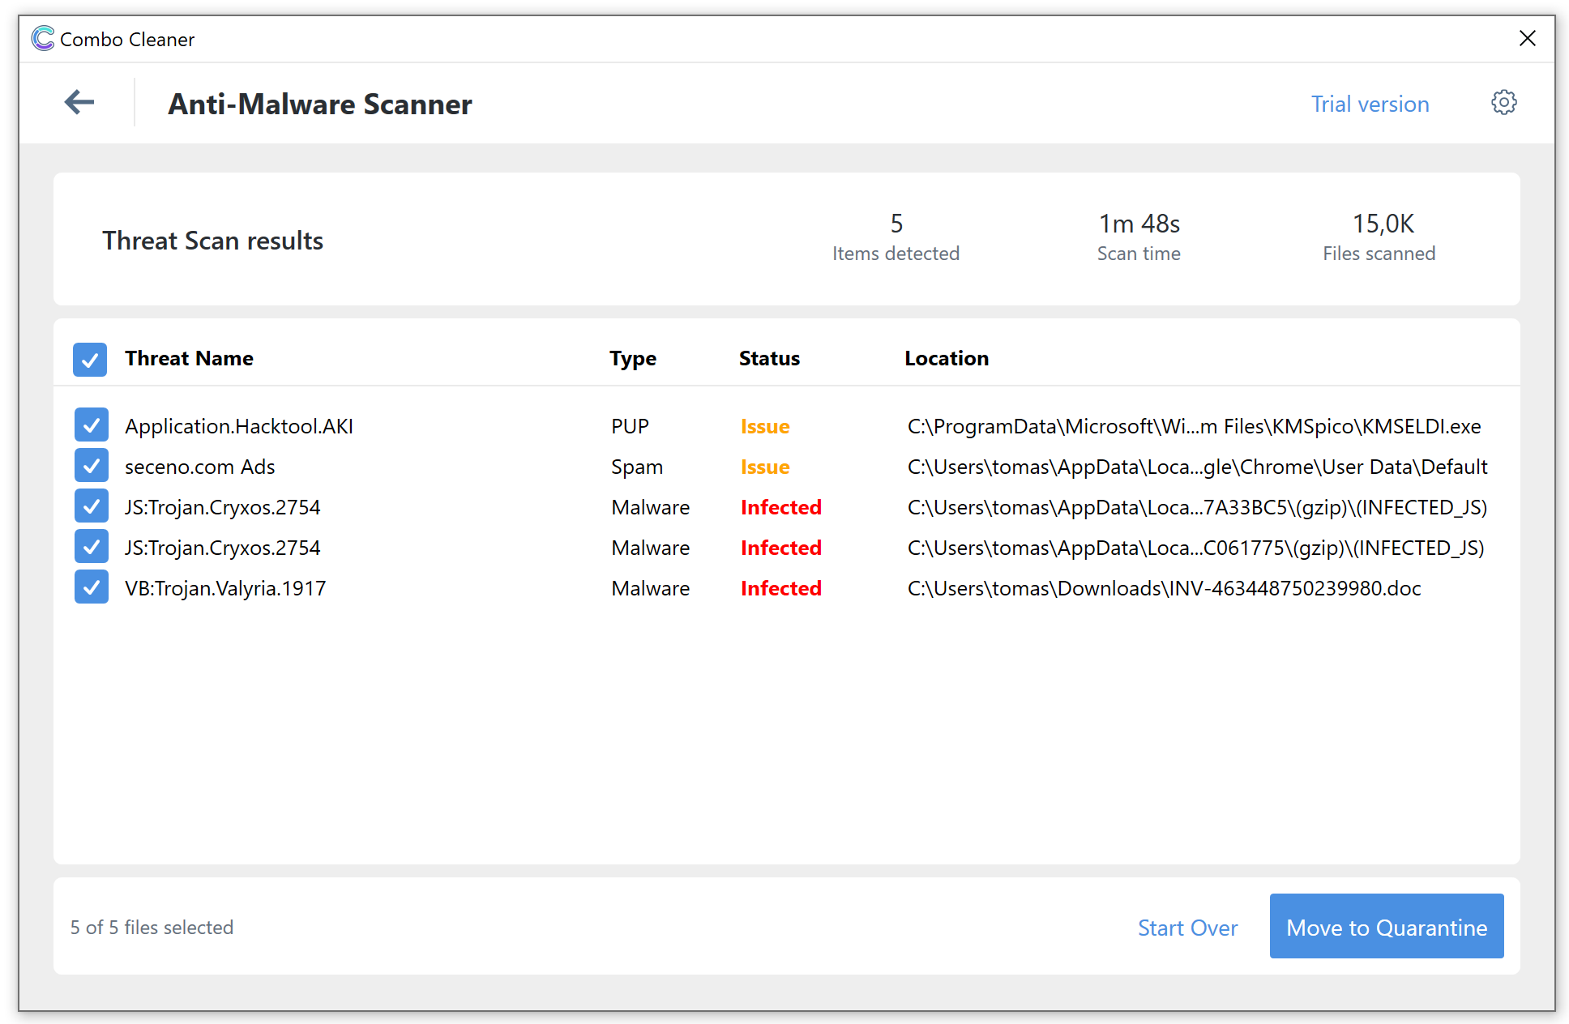Click the 1m 48s Scan time value

tap(1139, 224)
